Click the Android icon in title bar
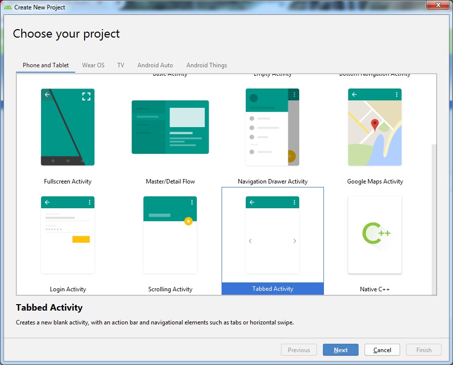 [x=8, y=7]
